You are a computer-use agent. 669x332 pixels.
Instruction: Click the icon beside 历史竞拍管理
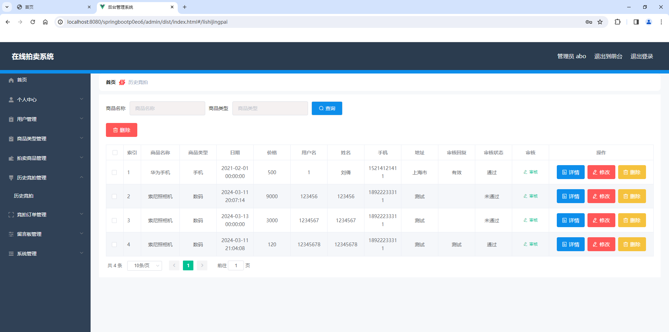pyautogui.click(x=11, y=178)
